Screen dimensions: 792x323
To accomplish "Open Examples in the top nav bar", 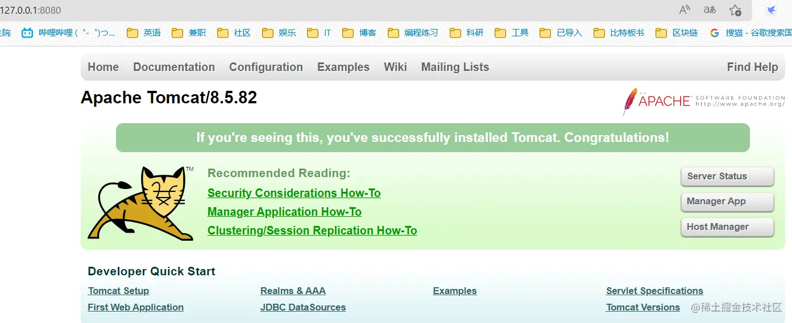I will pyautogui.click(x=343, y=67).
